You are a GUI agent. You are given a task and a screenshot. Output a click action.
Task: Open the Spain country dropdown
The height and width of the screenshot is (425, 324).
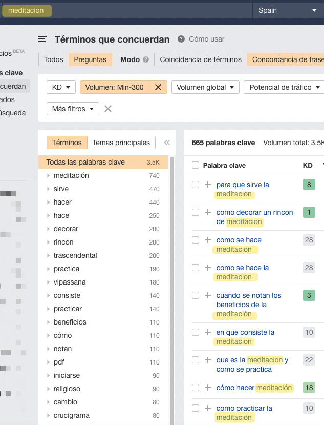[x=288, y=10]
